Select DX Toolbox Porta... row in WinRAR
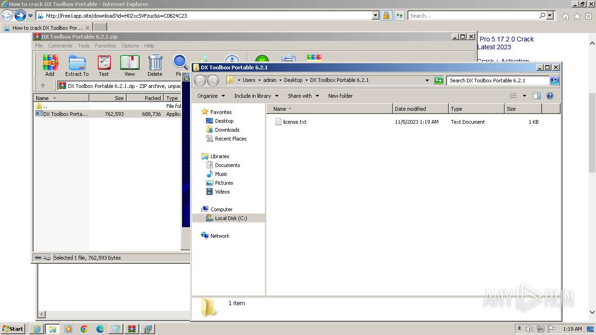The image size is (596, 335). click(x=107, y=114)
